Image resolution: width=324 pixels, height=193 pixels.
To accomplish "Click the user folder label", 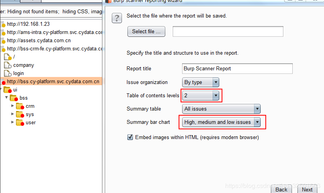I will pos(31,123).
